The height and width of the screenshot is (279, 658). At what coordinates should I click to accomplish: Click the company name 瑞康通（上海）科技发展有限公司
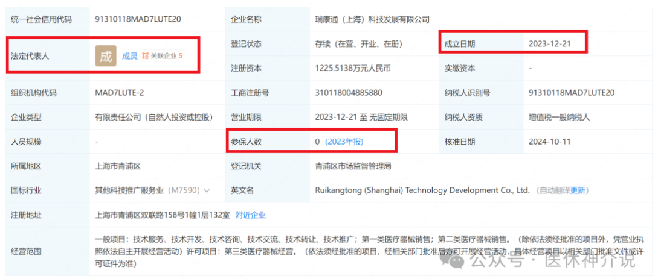click(x=372, y=19)
